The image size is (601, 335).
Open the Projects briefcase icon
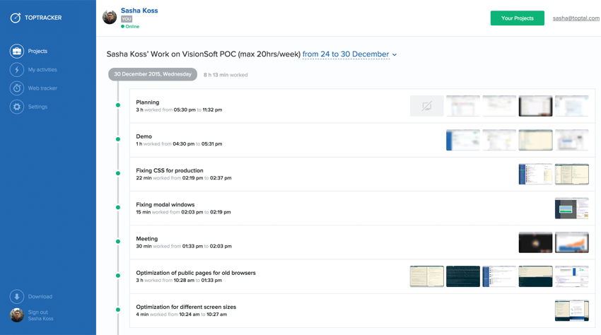click(17, 51)
